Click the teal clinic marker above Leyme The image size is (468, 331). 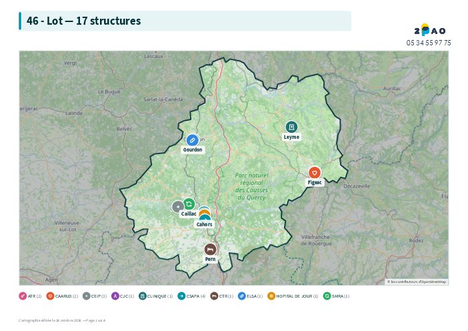(291, 127)
